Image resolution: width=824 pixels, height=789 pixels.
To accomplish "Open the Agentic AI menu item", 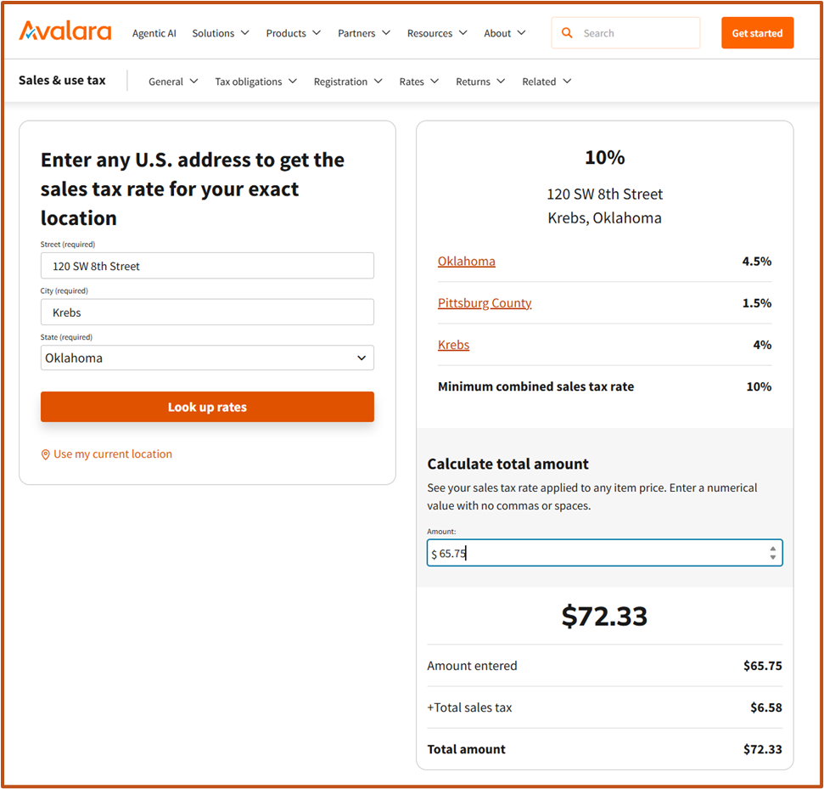I will click(154, 33).
